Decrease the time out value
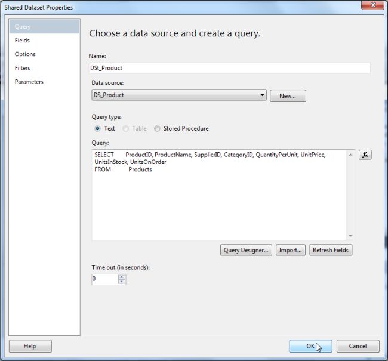 coord(122,282)
